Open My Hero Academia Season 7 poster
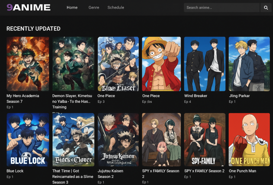This screenshot has width=273, height=185. click(28, 64)
